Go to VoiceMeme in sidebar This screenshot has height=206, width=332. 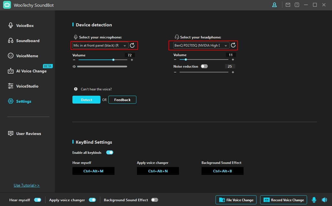pyautogui.click(x=27, y=56)
